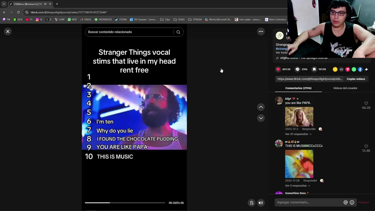The image size is (375, 211).
Task: Go back in the browser
Action: 4,12
